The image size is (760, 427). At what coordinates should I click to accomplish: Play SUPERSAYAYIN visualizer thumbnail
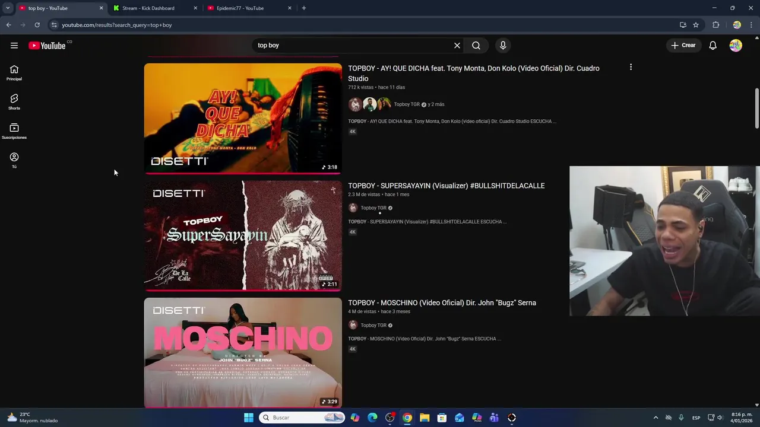point(243,235)
